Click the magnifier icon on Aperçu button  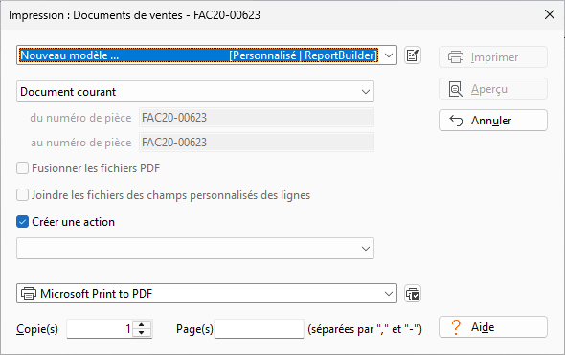click(x=456, y=89)
